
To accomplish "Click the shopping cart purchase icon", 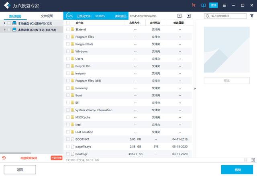I will click(194, 5).
